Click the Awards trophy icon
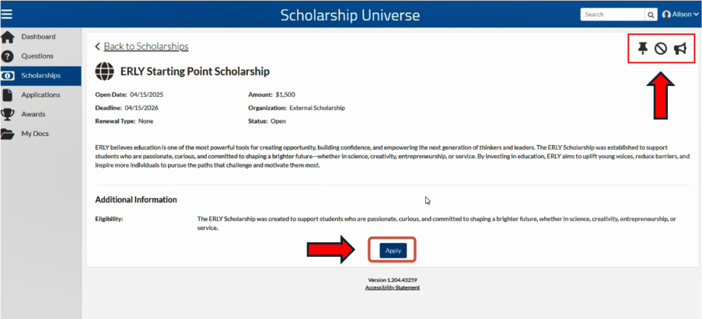This screenshot has width=702, height=319. (x=8, y=114)
